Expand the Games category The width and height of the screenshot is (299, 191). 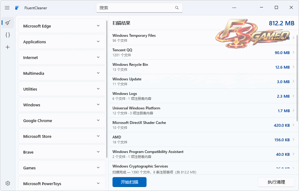point(62,168)
